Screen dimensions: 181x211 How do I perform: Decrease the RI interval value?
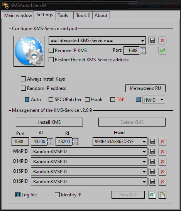75,143
